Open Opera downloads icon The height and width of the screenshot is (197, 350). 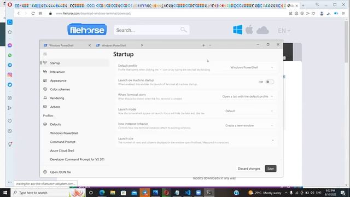tap(329, 13)
